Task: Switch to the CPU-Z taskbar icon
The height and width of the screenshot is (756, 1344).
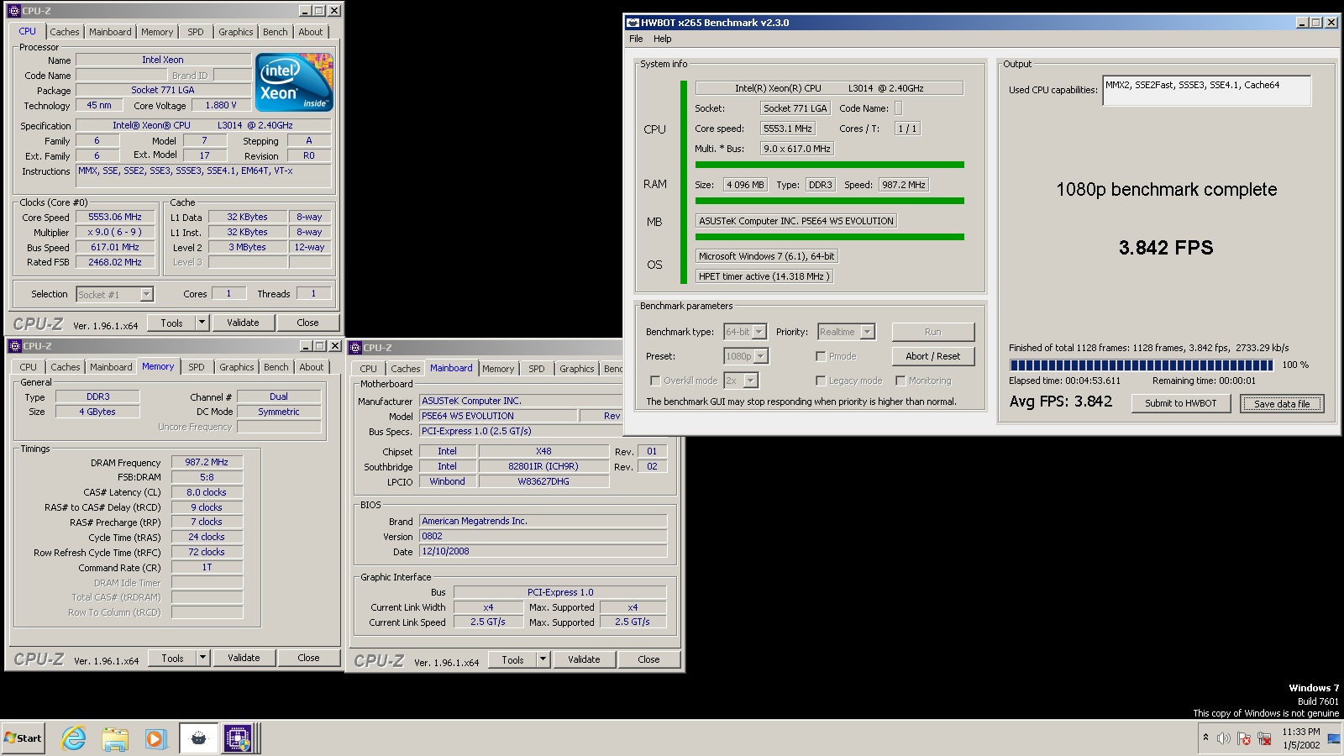Action: pyautogui.click(x=239, y=738)
